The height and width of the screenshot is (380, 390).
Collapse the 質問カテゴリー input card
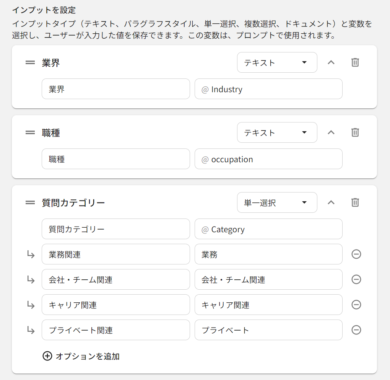click(331, 202)
